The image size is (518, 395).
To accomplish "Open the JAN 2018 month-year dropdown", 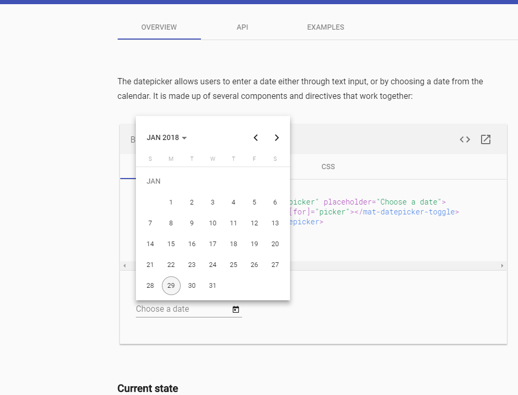I will [x=166, y=137].
